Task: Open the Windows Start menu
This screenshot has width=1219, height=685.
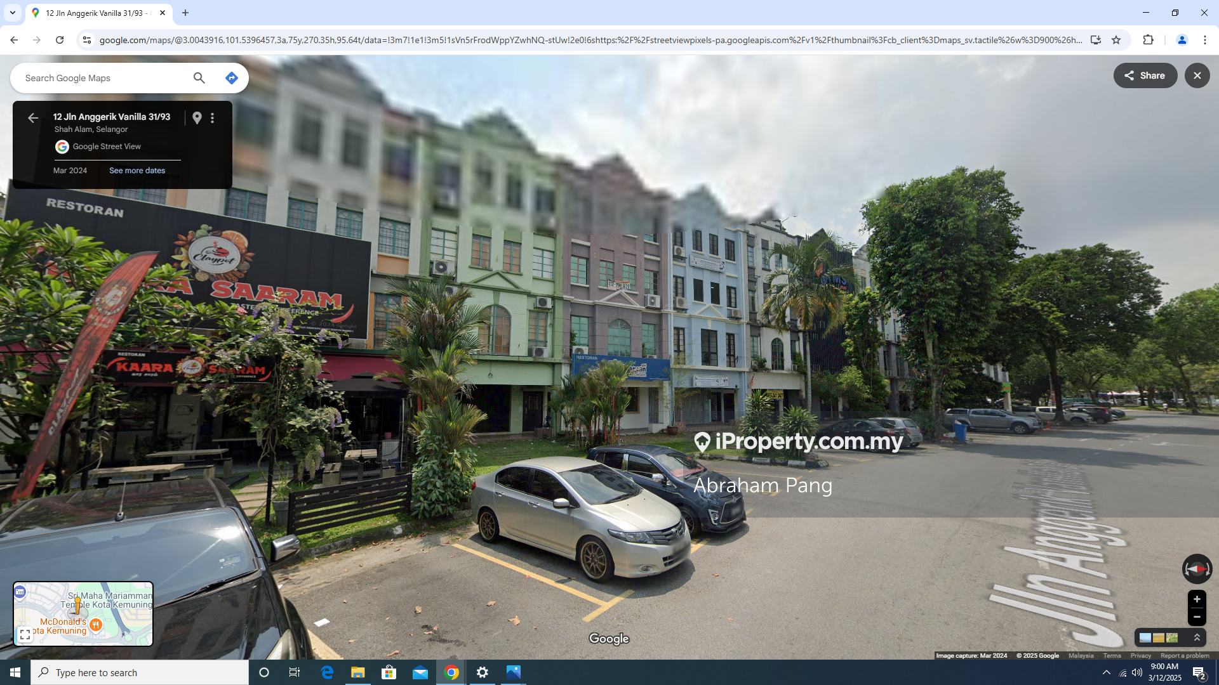Action: click(x=15, y=672)
